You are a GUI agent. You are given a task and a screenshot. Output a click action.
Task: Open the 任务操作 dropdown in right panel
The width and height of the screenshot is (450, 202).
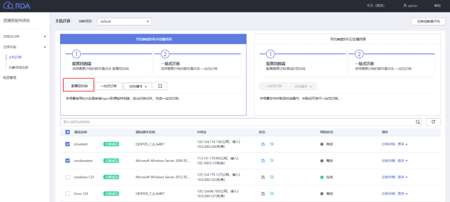[x=303, y=86]
